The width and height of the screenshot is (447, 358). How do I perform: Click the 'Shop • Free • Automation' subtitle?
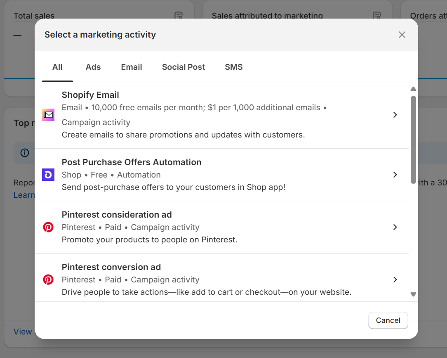click(x=111, y=175)
